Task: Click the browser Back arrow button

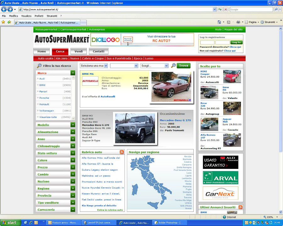Action: [4, 9]
